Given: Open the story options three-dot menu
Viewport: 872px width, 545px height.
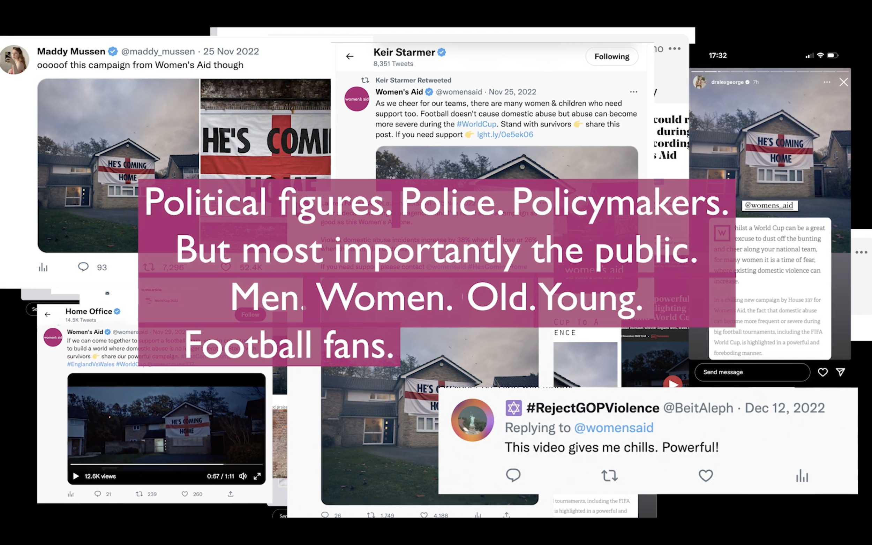Looking at the screenshot, I should [x=827, y=82].
